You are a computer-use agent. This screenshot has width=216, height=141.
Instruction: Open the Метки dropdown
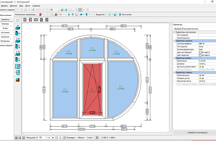coord(81,138)
